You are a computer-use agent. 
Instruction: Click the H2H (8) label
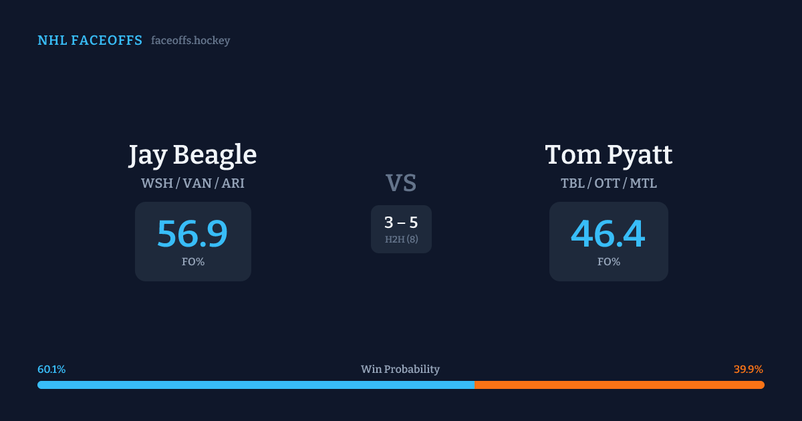click(401, 239)
